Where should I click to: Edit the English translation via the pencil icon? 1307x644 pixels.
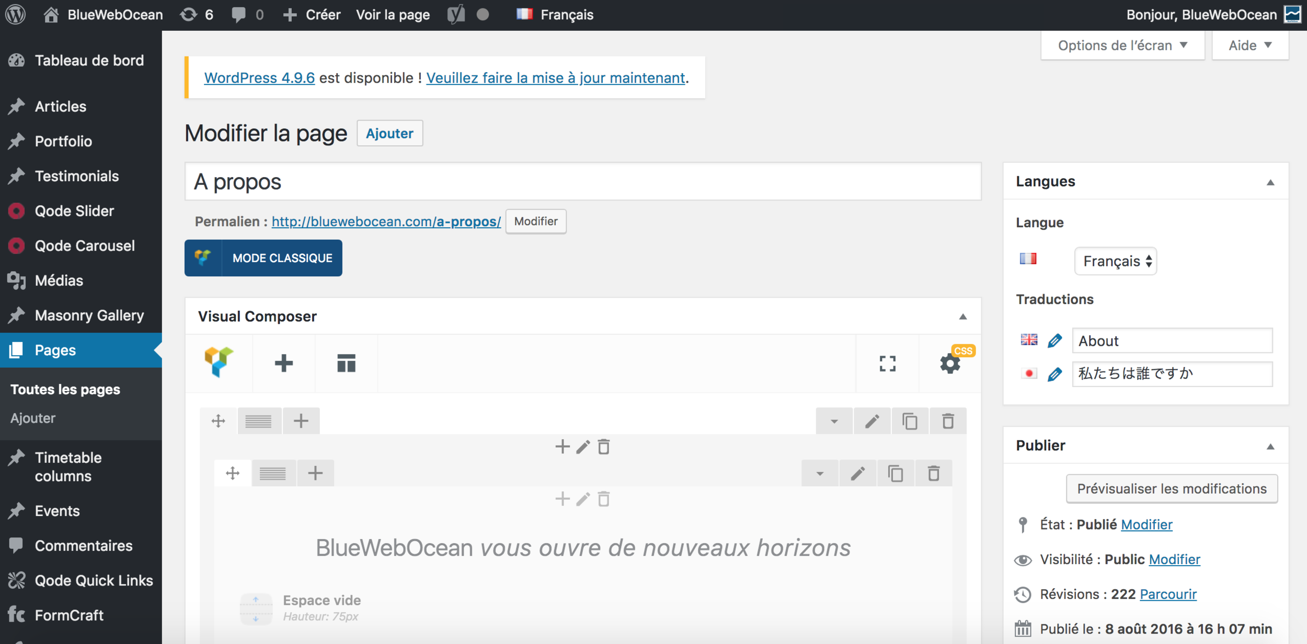[1054, 341]
